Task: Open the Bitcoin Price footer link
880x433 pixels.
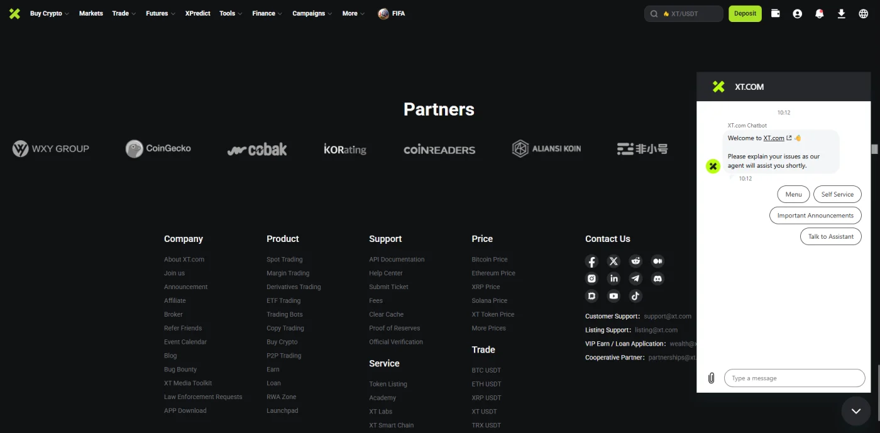Action: (x=490, y=260)
